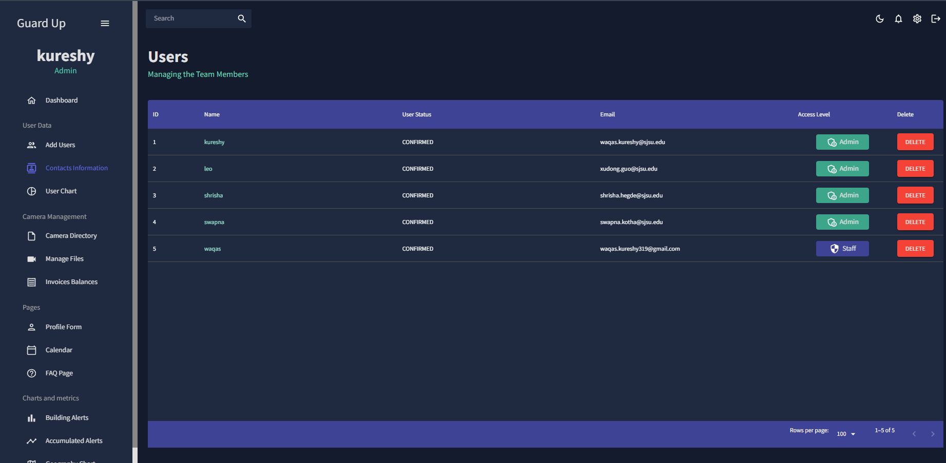946x463 pixels.
Task: Select Contacts Information in the sidebar
Action: click(x=76, y=168)
